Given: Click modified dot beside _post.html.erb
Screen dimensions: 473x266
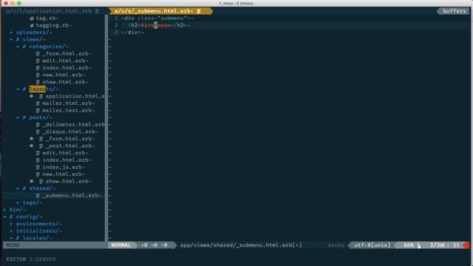Looking at the screenshot, I should click(x=31, y=146).
